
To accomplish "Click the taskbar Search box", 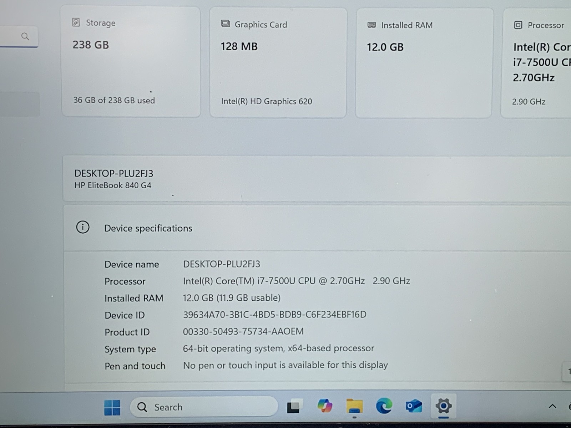I will pyautogui.click(x=204, y=407).
